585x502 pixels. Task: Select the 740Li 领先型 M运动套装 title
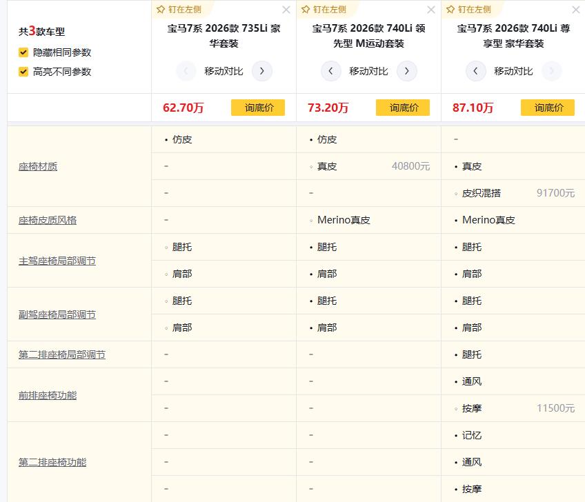[x=368, y=36]
